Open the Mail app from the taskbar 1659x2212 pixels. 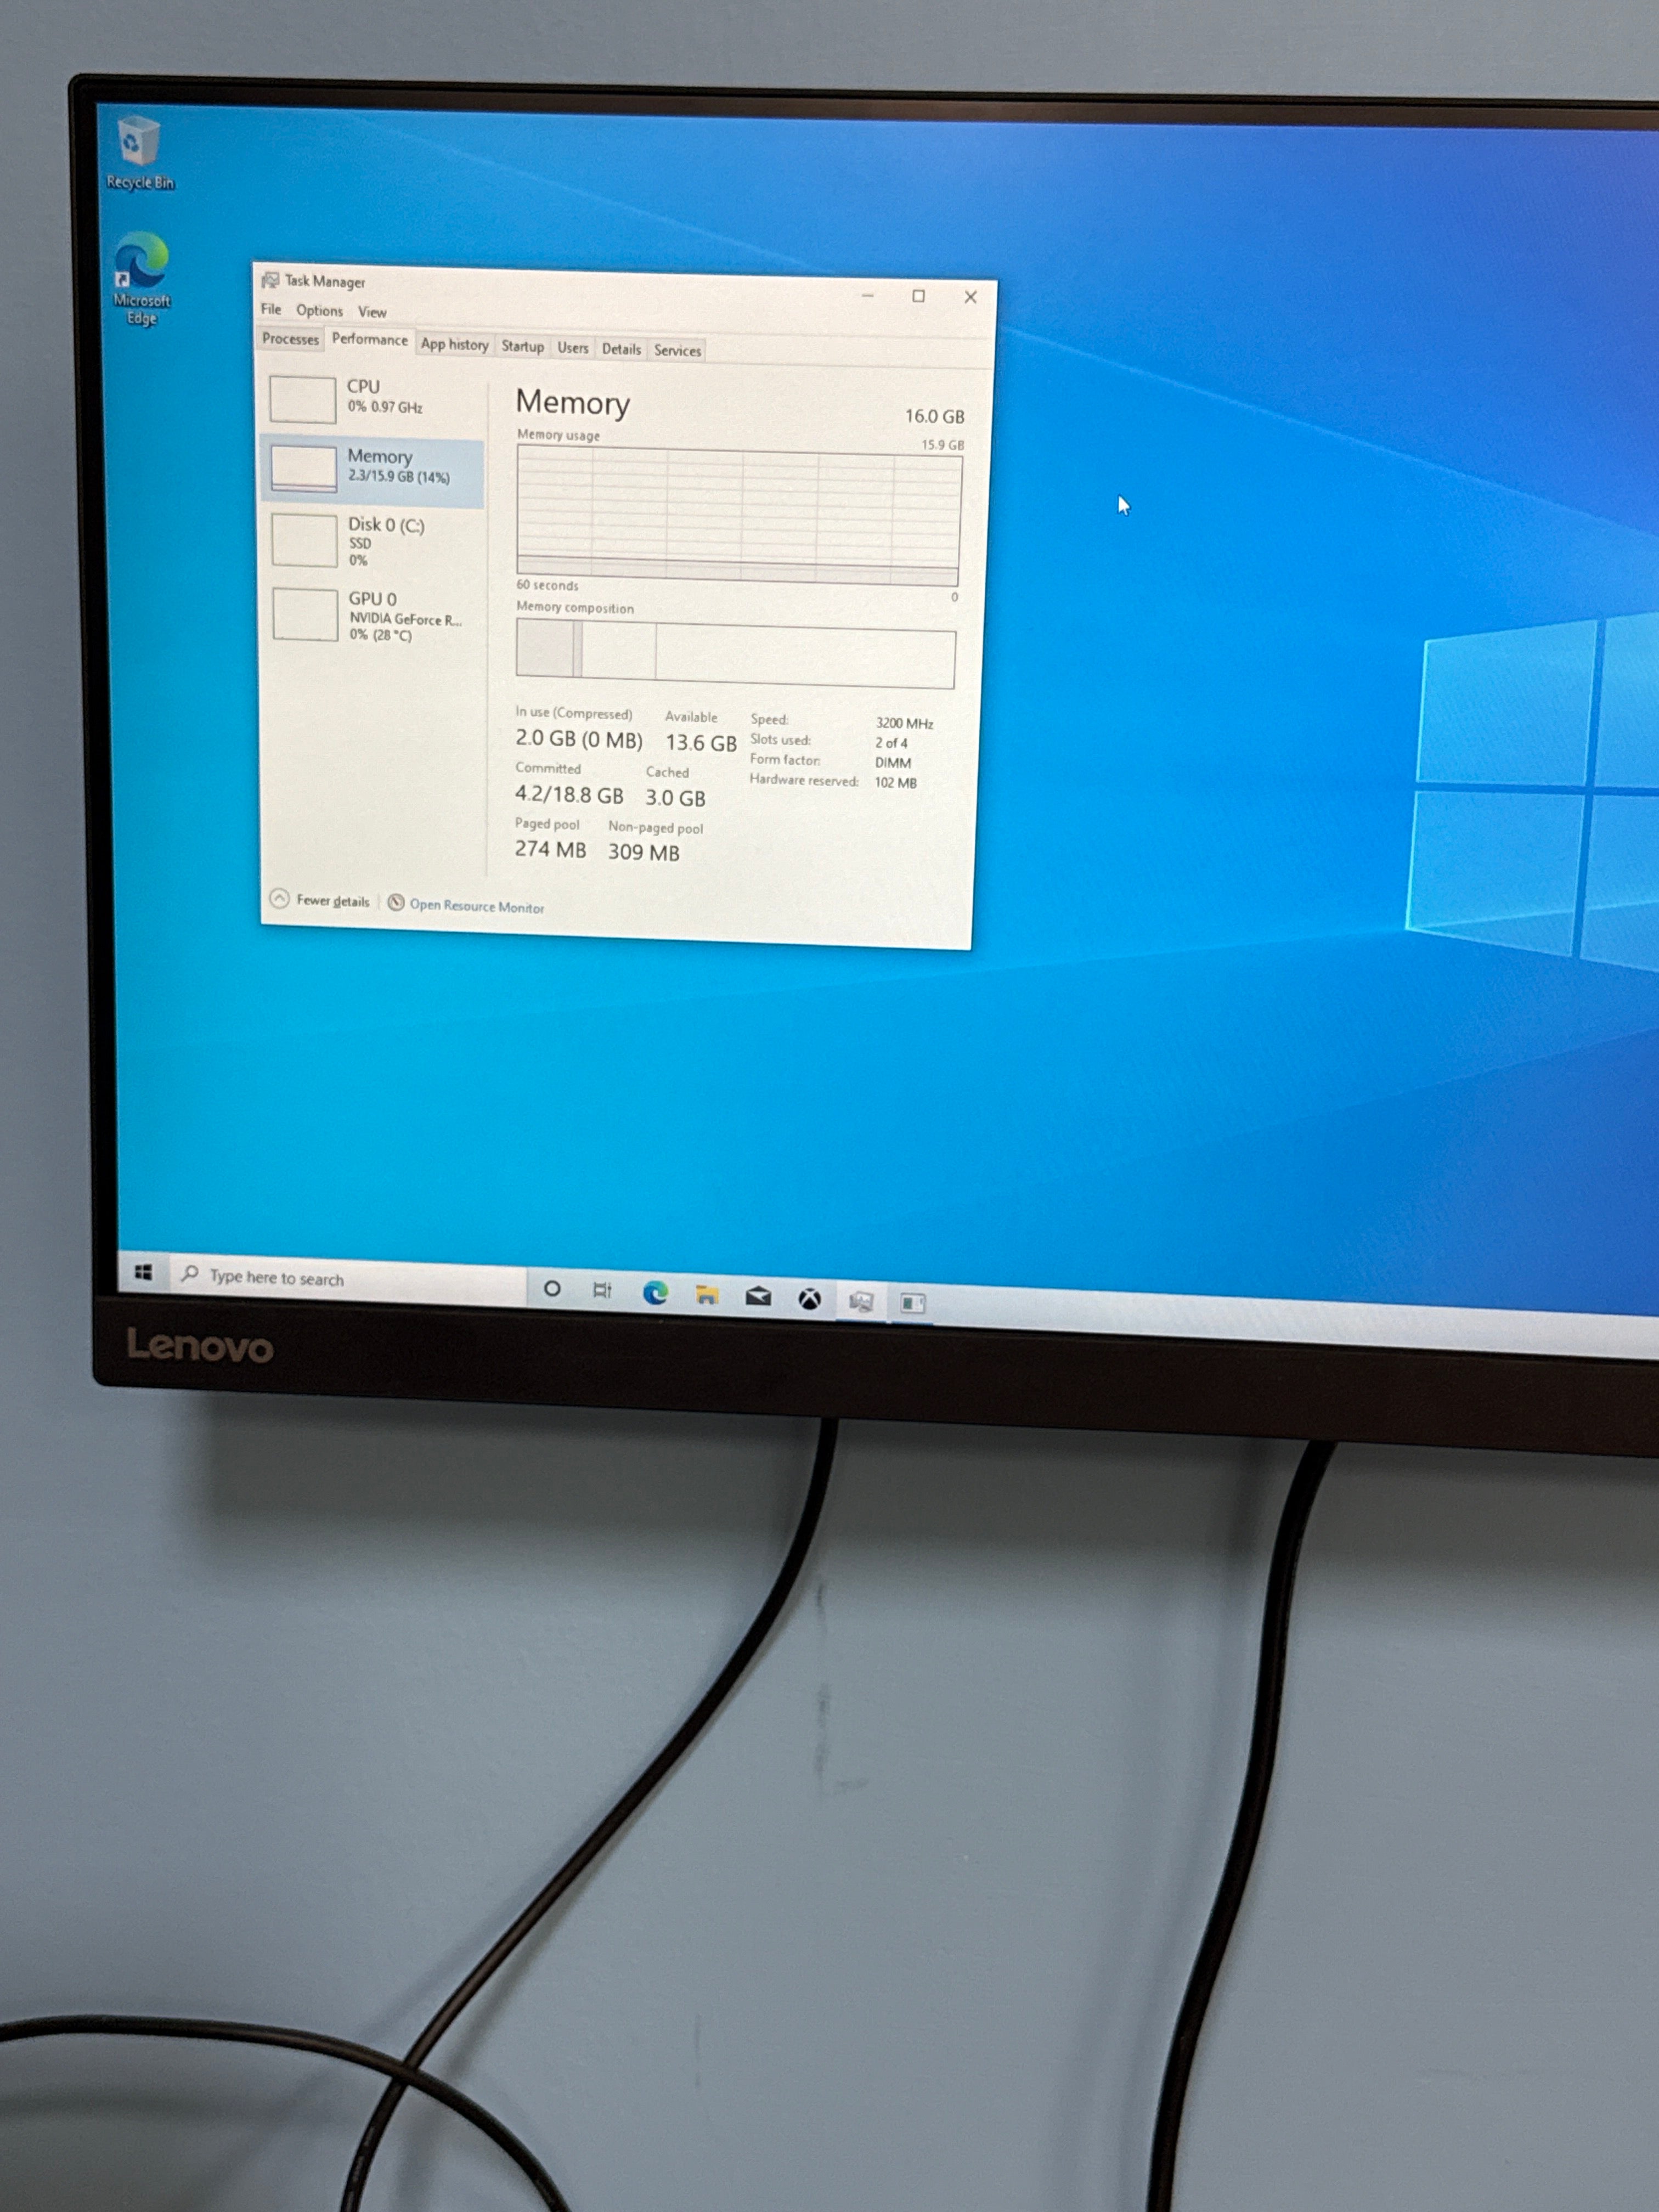click(x=758, y=1297)
